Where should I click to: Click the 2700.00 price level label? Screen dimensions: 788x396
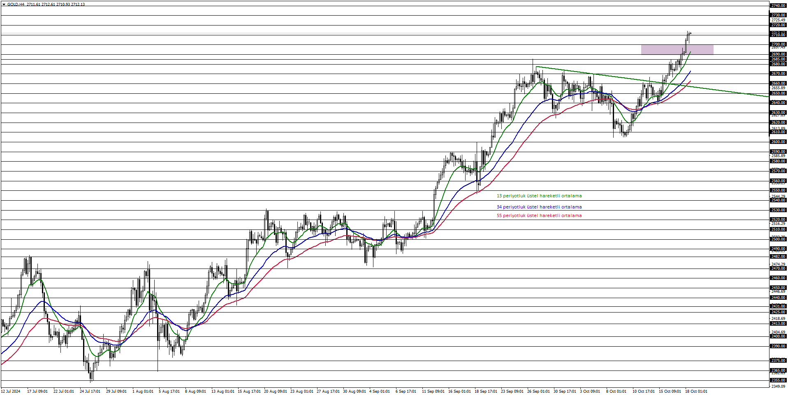click(778, 44)
